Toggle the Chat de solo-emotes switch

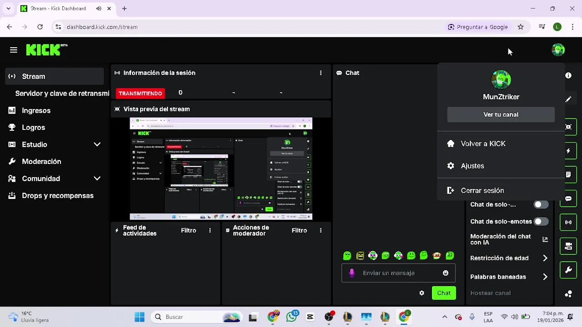point(541,222)
